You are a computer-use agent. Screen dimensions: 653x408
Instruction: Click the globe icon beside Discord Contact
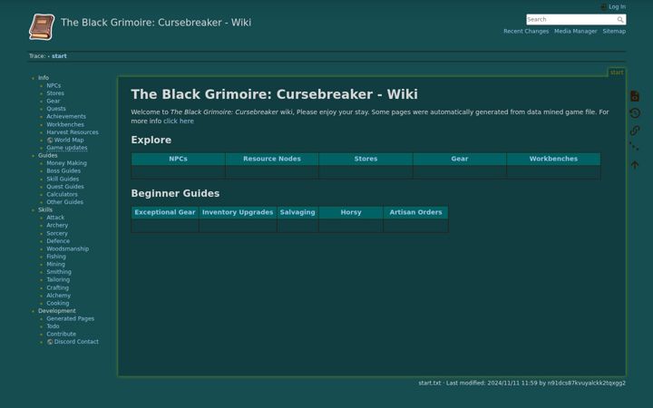click(x=50, y=342)
